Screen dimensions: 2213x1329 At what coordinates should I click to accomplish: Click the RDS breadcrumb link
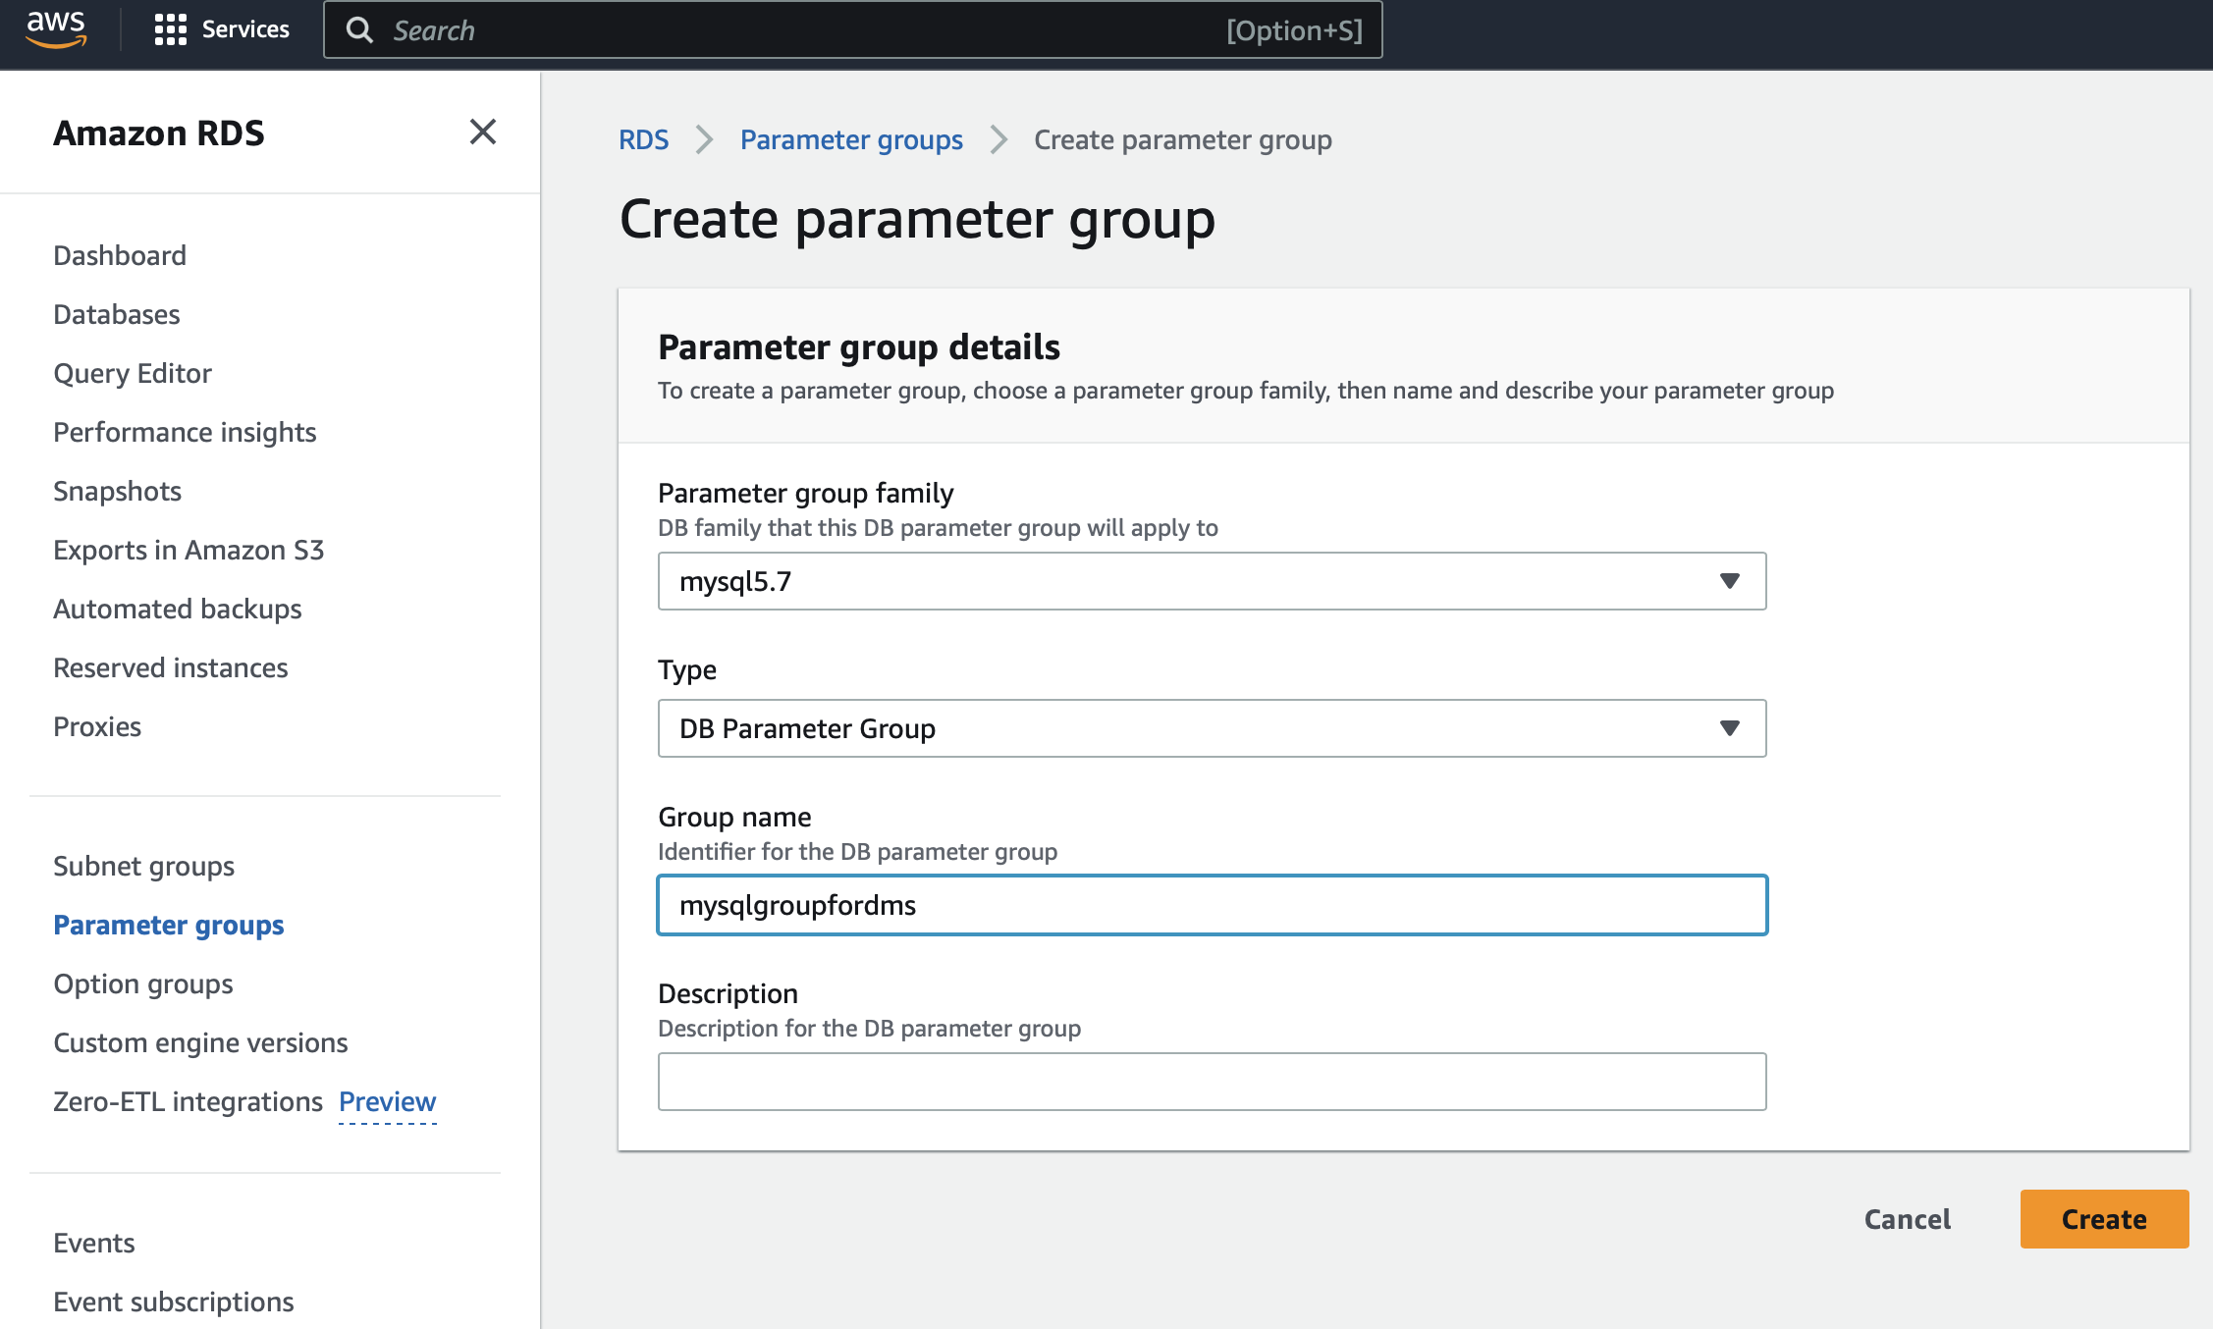643,139
